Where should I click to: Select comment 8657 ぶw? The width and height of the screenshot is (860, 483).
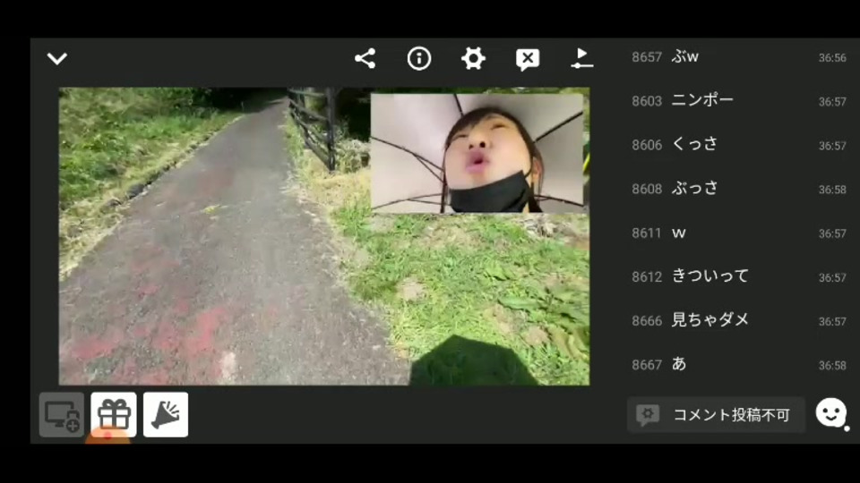pos(738,57)
